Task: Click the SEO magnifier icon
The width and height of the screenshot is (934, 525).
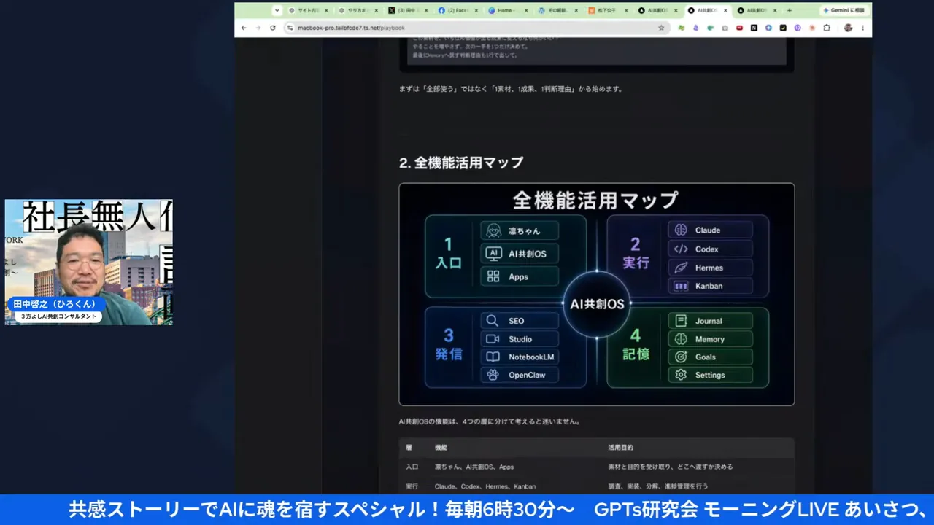Action: tap(493, 321)
